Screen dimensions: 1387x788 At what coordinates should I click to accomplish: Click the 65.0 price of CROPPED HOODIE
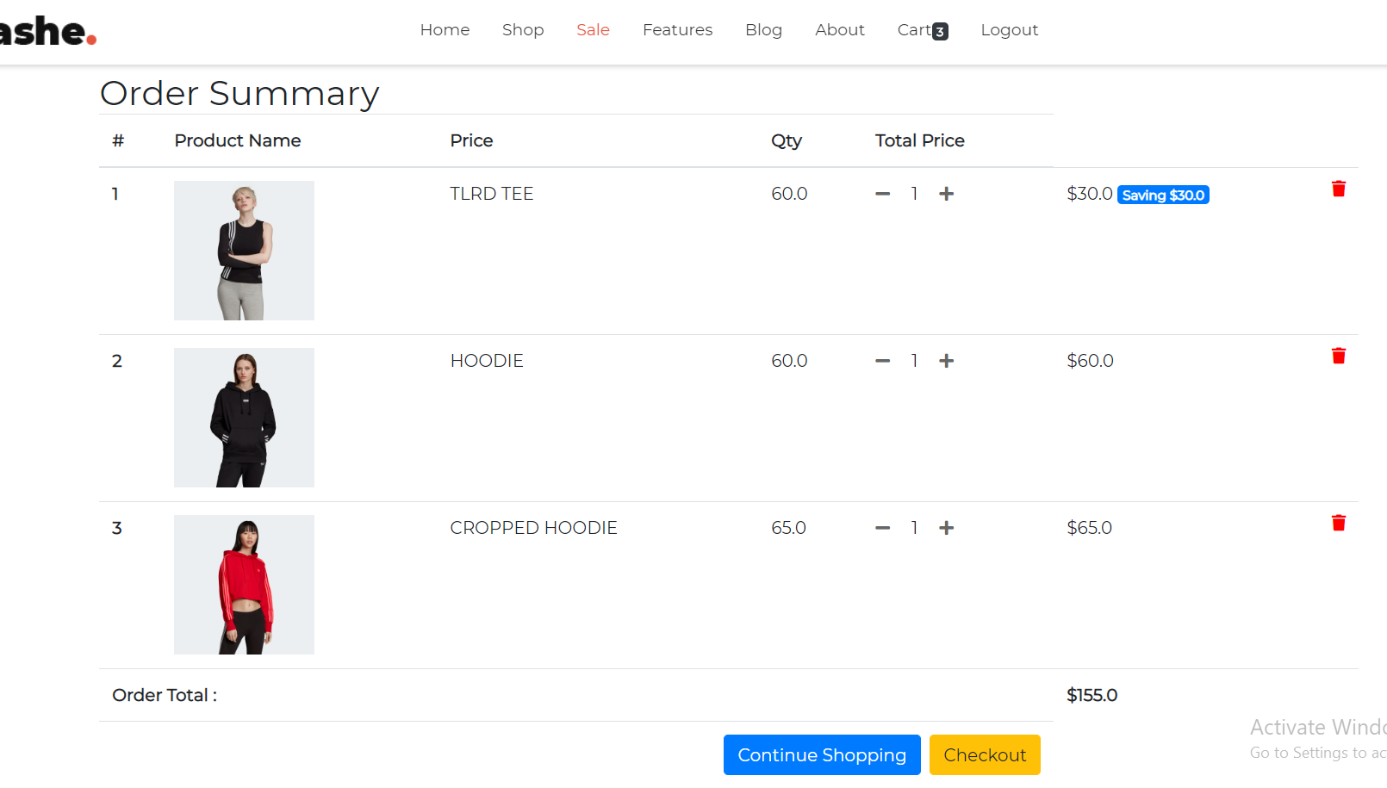point(788,528)
